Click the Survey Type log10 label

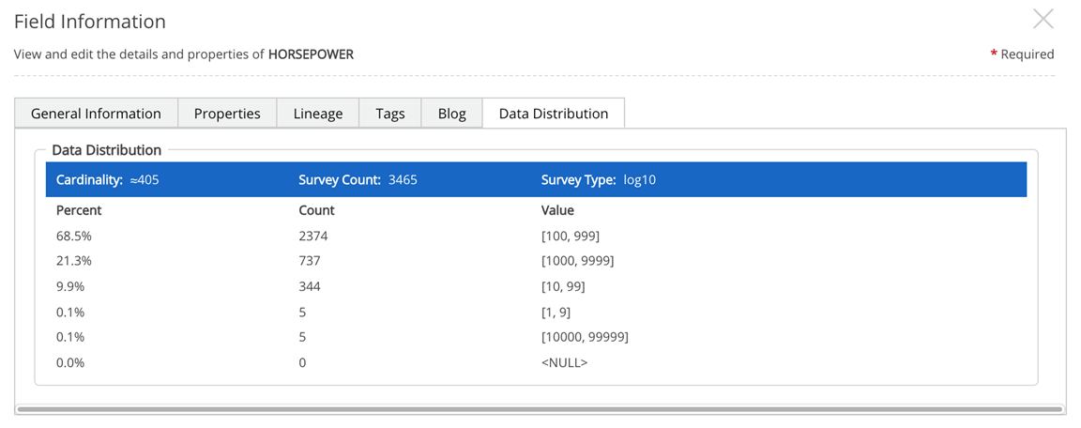tap(598, 179)
